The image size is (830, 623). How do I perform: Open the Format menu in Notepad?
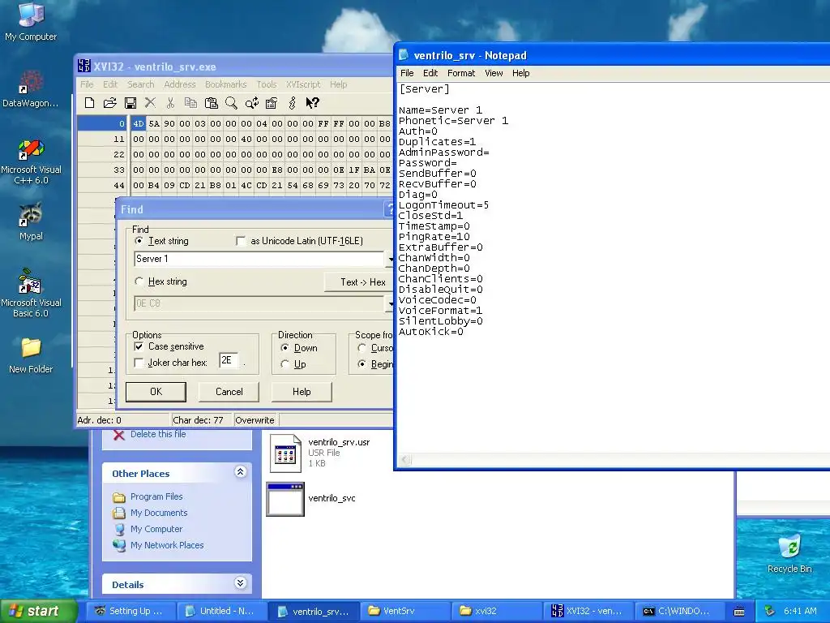(x=461, y=73)
